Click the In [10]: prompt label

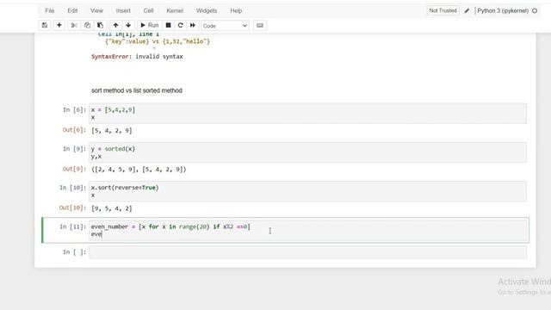click(x=72, y=188)
